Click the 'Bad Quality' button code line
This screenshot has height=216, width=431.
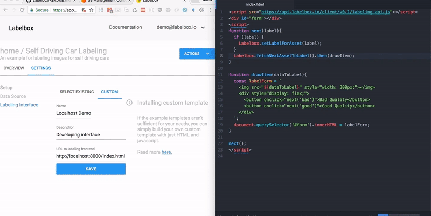[x=307, y=100]
